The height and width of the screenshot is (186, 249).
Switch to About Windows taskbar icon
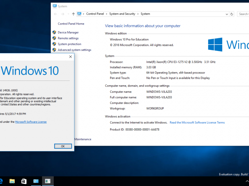[x=48, y=181]
